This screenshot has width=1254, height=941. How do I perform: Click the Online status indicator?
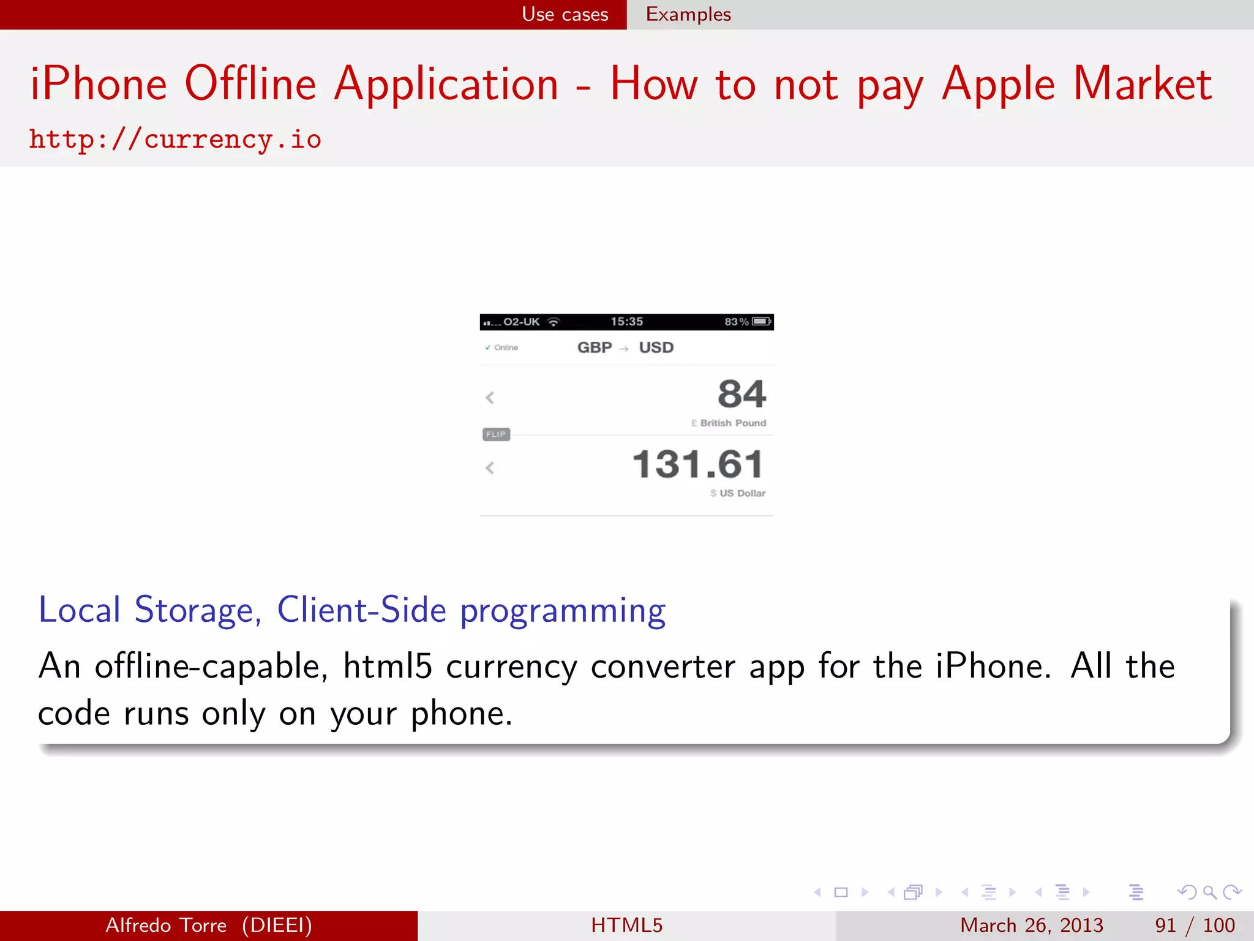pos(501,347)
